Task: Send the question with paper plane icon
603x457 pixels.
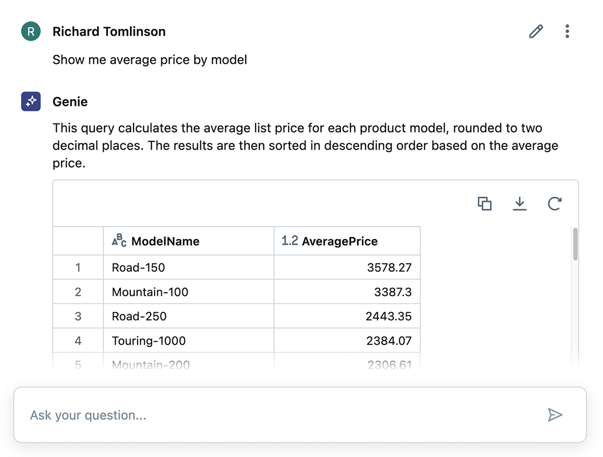Action: [554, 415]
